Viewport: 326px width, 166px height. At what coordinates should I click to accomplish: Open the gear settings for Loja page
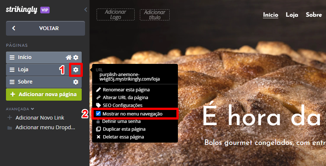tap(76, 70)
